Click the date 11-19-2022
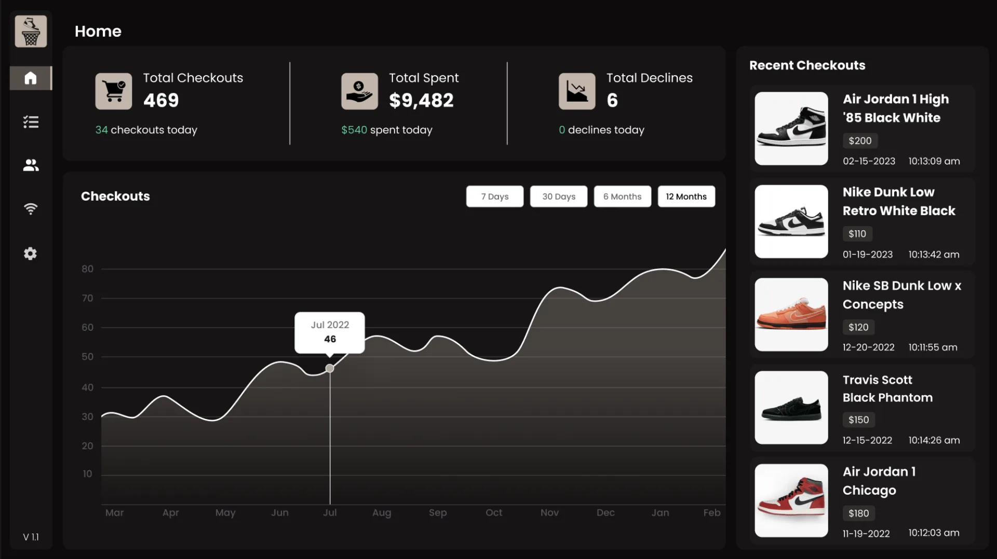Image resolution: width=997 pixels, height=559 pixels. point(866,534)
